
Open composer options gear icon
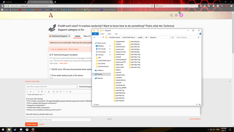pos(70,92)
